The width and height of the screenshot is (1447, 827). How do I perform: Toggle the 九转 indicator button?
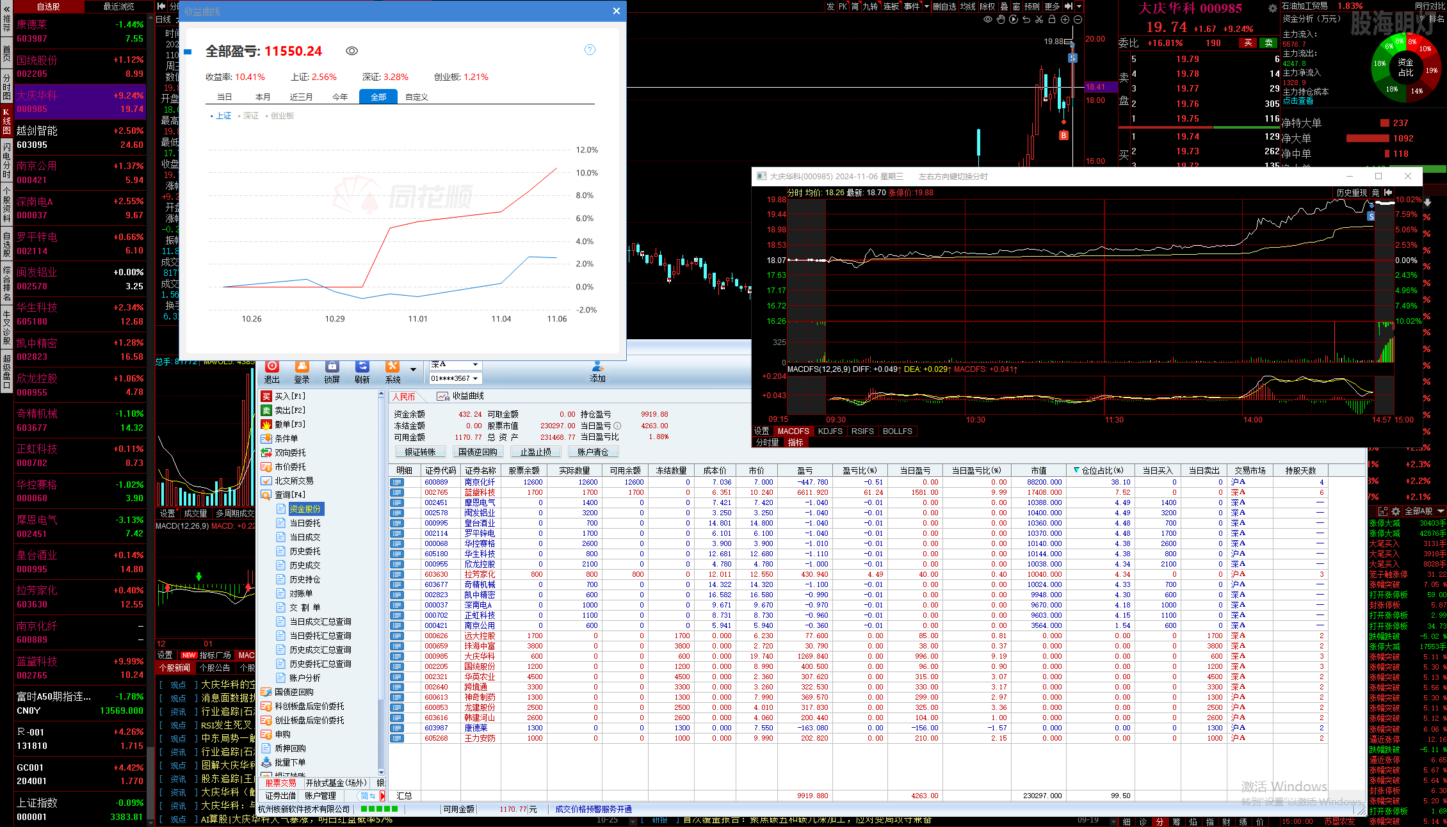click(870, 6)
